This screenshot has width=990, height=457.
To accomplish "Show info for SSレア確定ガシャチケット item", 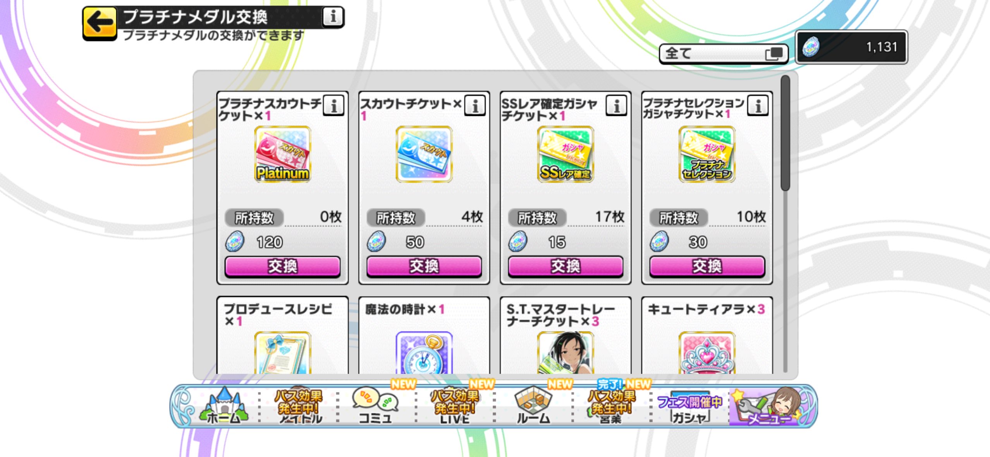I will 616,105.
